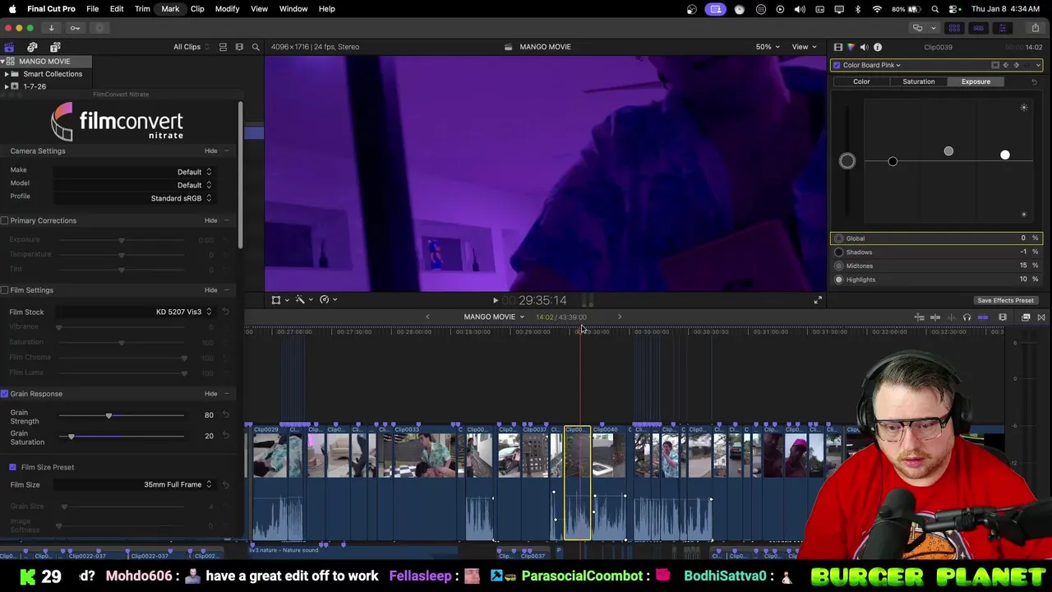Expand Smart Collections folder
Viewport: 1052px width, 592px height.
pos(7,74)
